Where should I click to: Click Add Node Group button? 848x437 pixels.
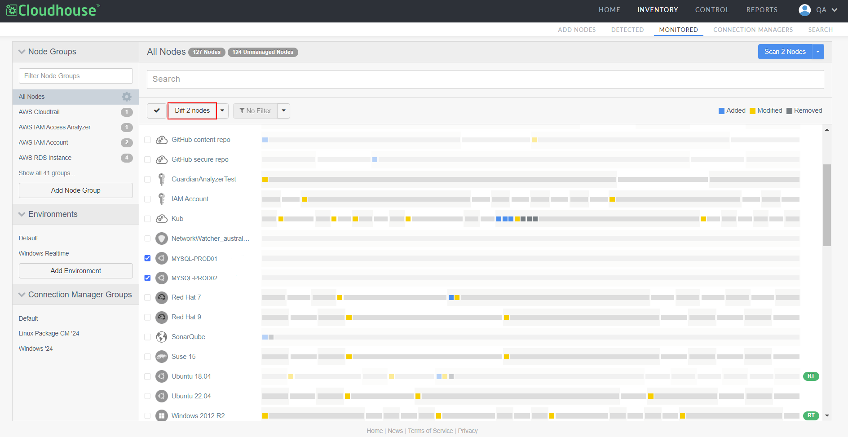click(x=76, y=190)
